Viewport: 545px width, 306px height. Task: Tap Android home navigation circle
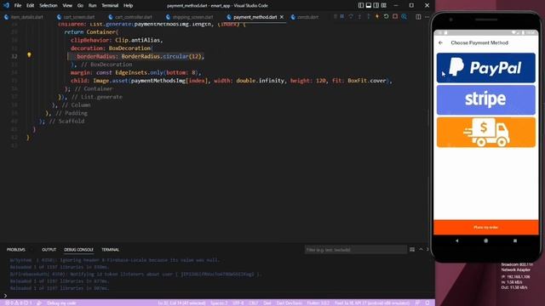[x=486, y=241]
